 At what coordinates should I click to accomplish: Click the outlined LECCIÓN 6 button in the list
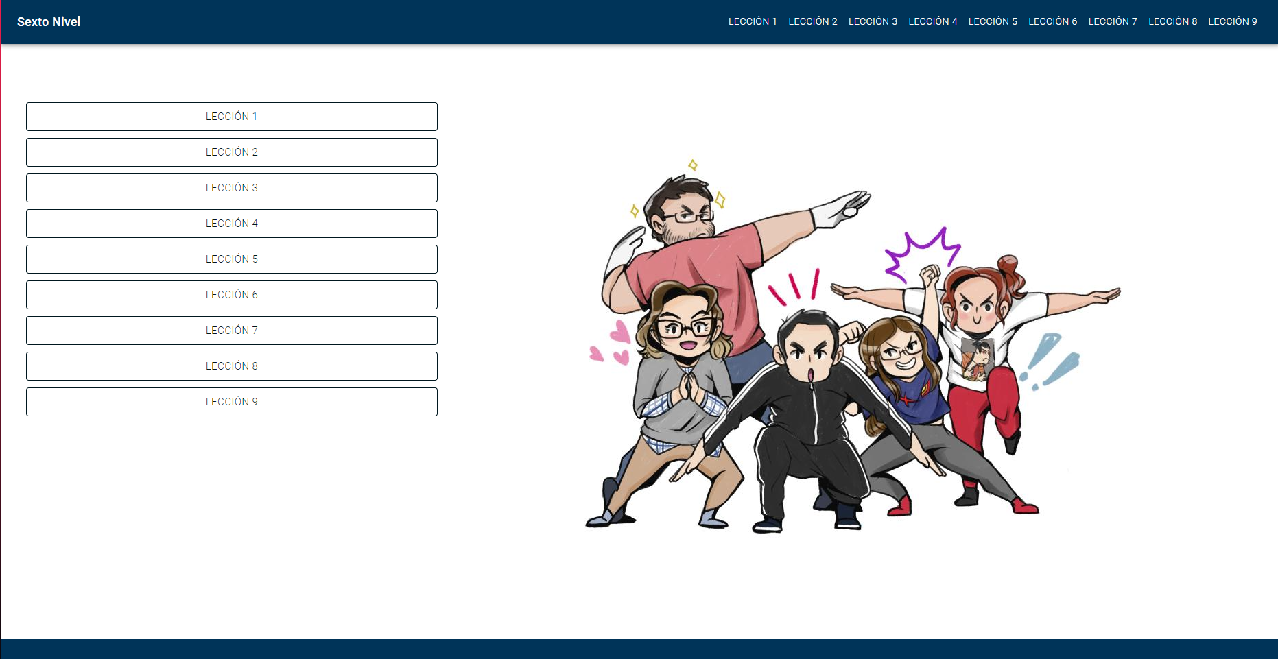[232, 295]
